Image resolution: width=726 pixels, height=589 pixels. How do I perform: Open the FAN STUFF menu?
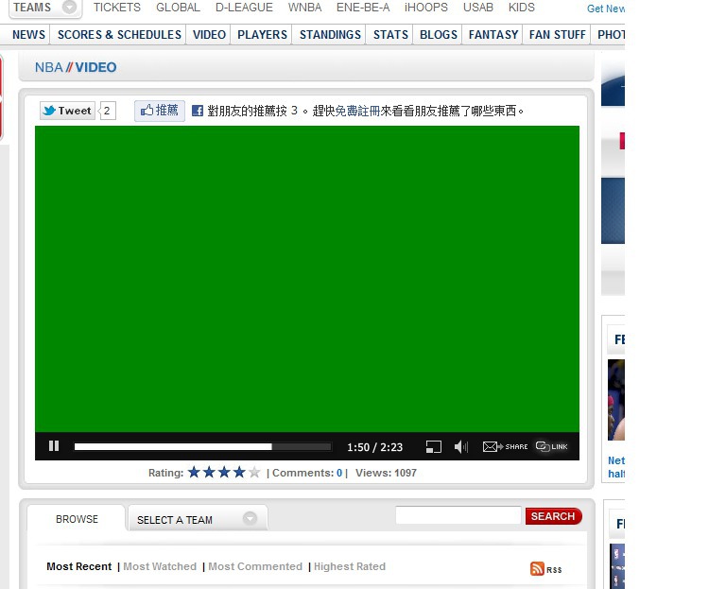[558, 35]
